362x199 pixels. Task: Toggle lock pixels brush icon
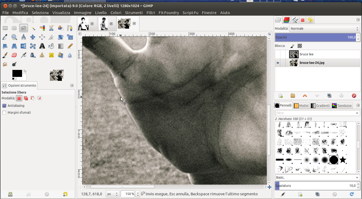[x=292, y=46]
